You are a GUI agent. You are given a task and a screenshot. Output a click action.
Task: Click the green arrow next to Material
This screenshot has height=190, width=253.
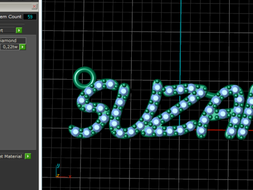coord(28,156)
